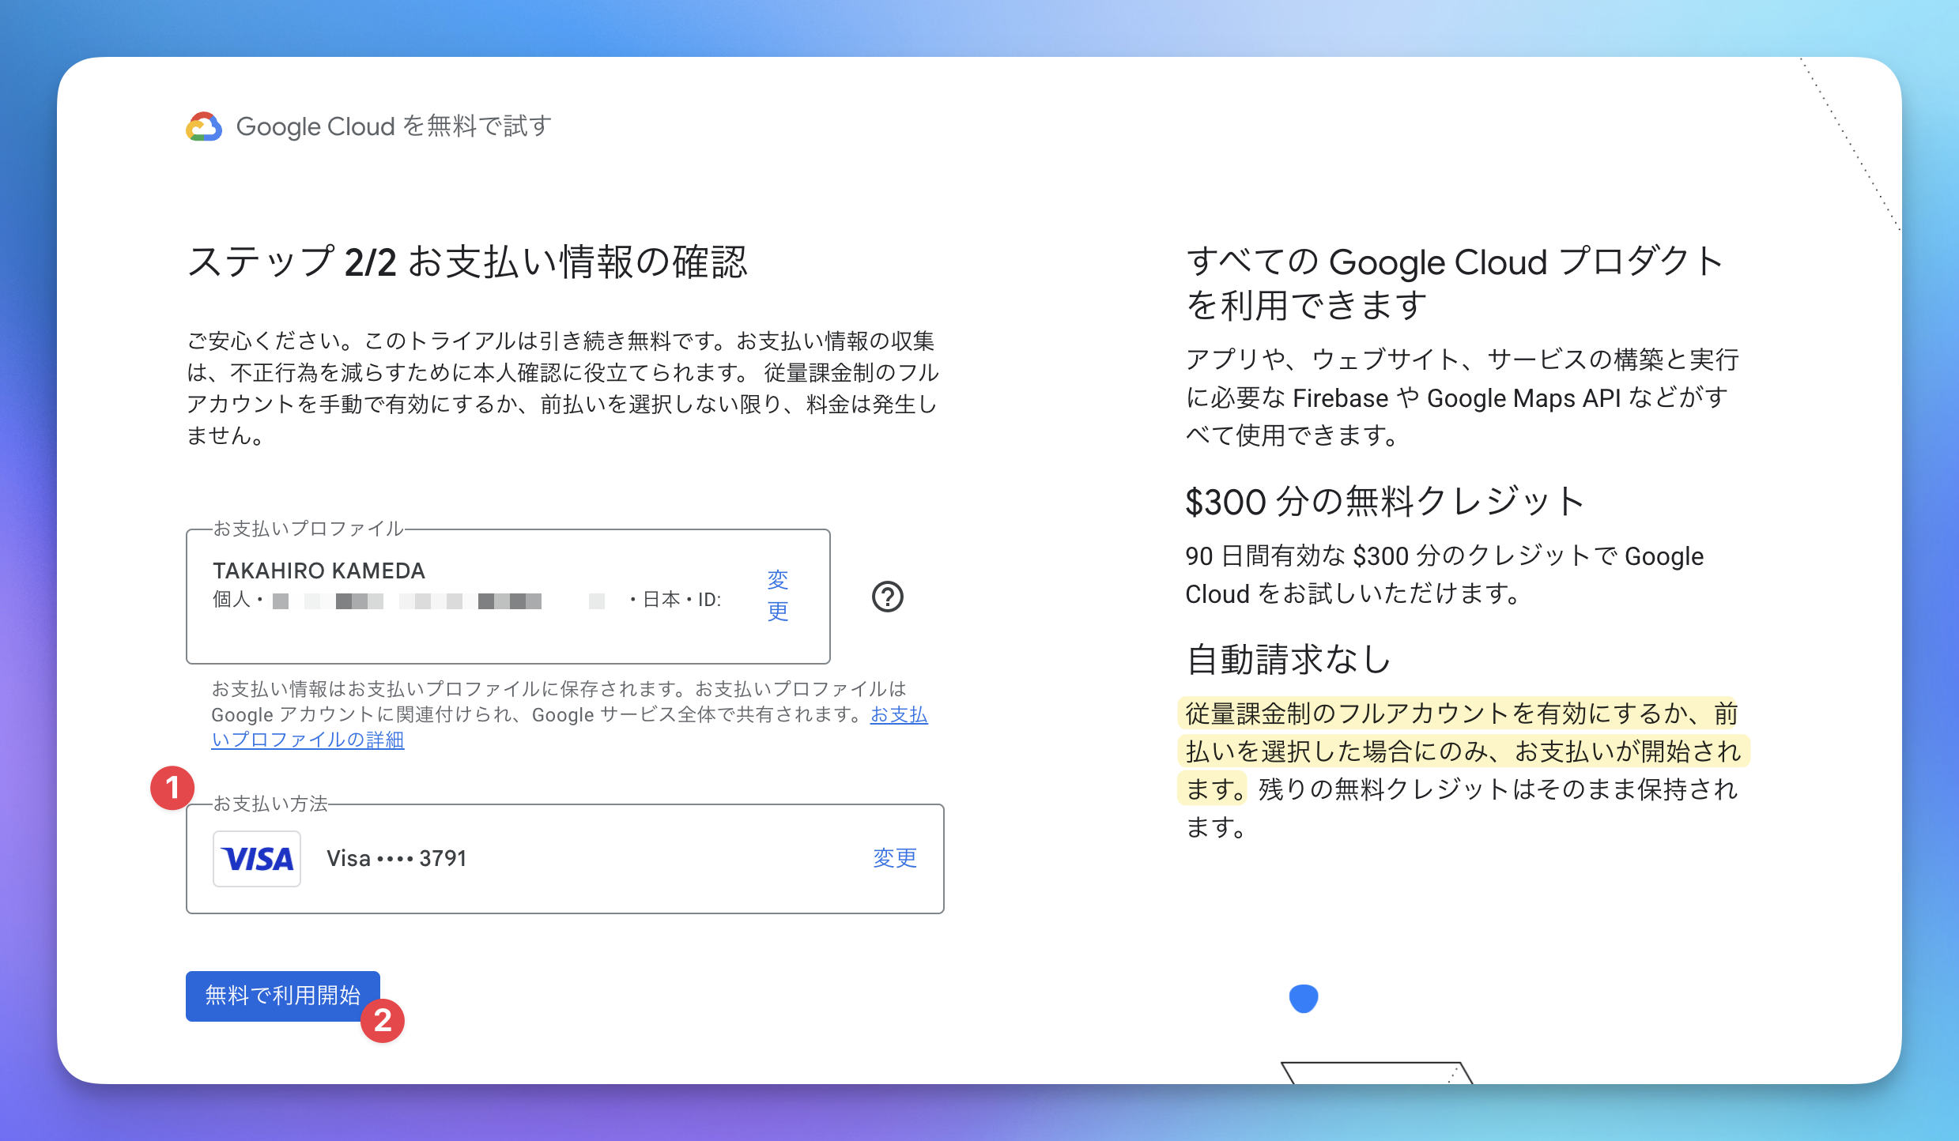This screenshot has height=1141, width=1959.
Task: Click the yellow highlighted billing text
Action: point(1460,751)
